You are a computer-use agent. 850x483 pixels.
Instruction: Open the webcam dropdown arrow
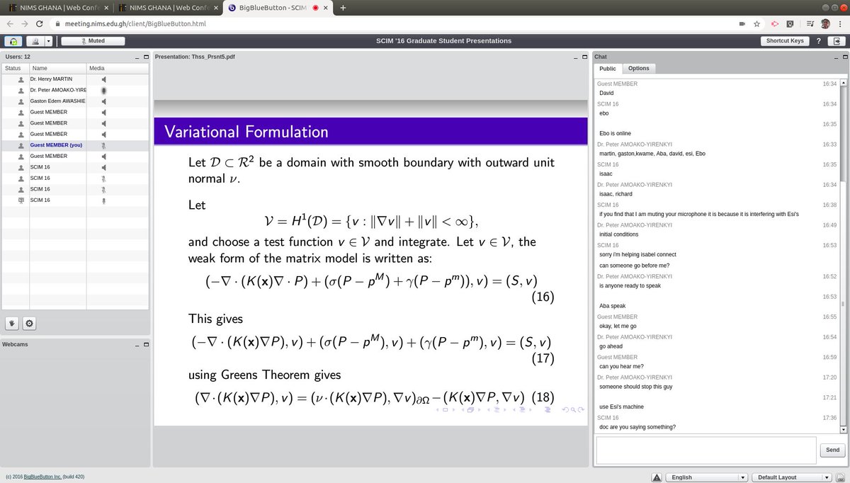click(x=49, y=41)
